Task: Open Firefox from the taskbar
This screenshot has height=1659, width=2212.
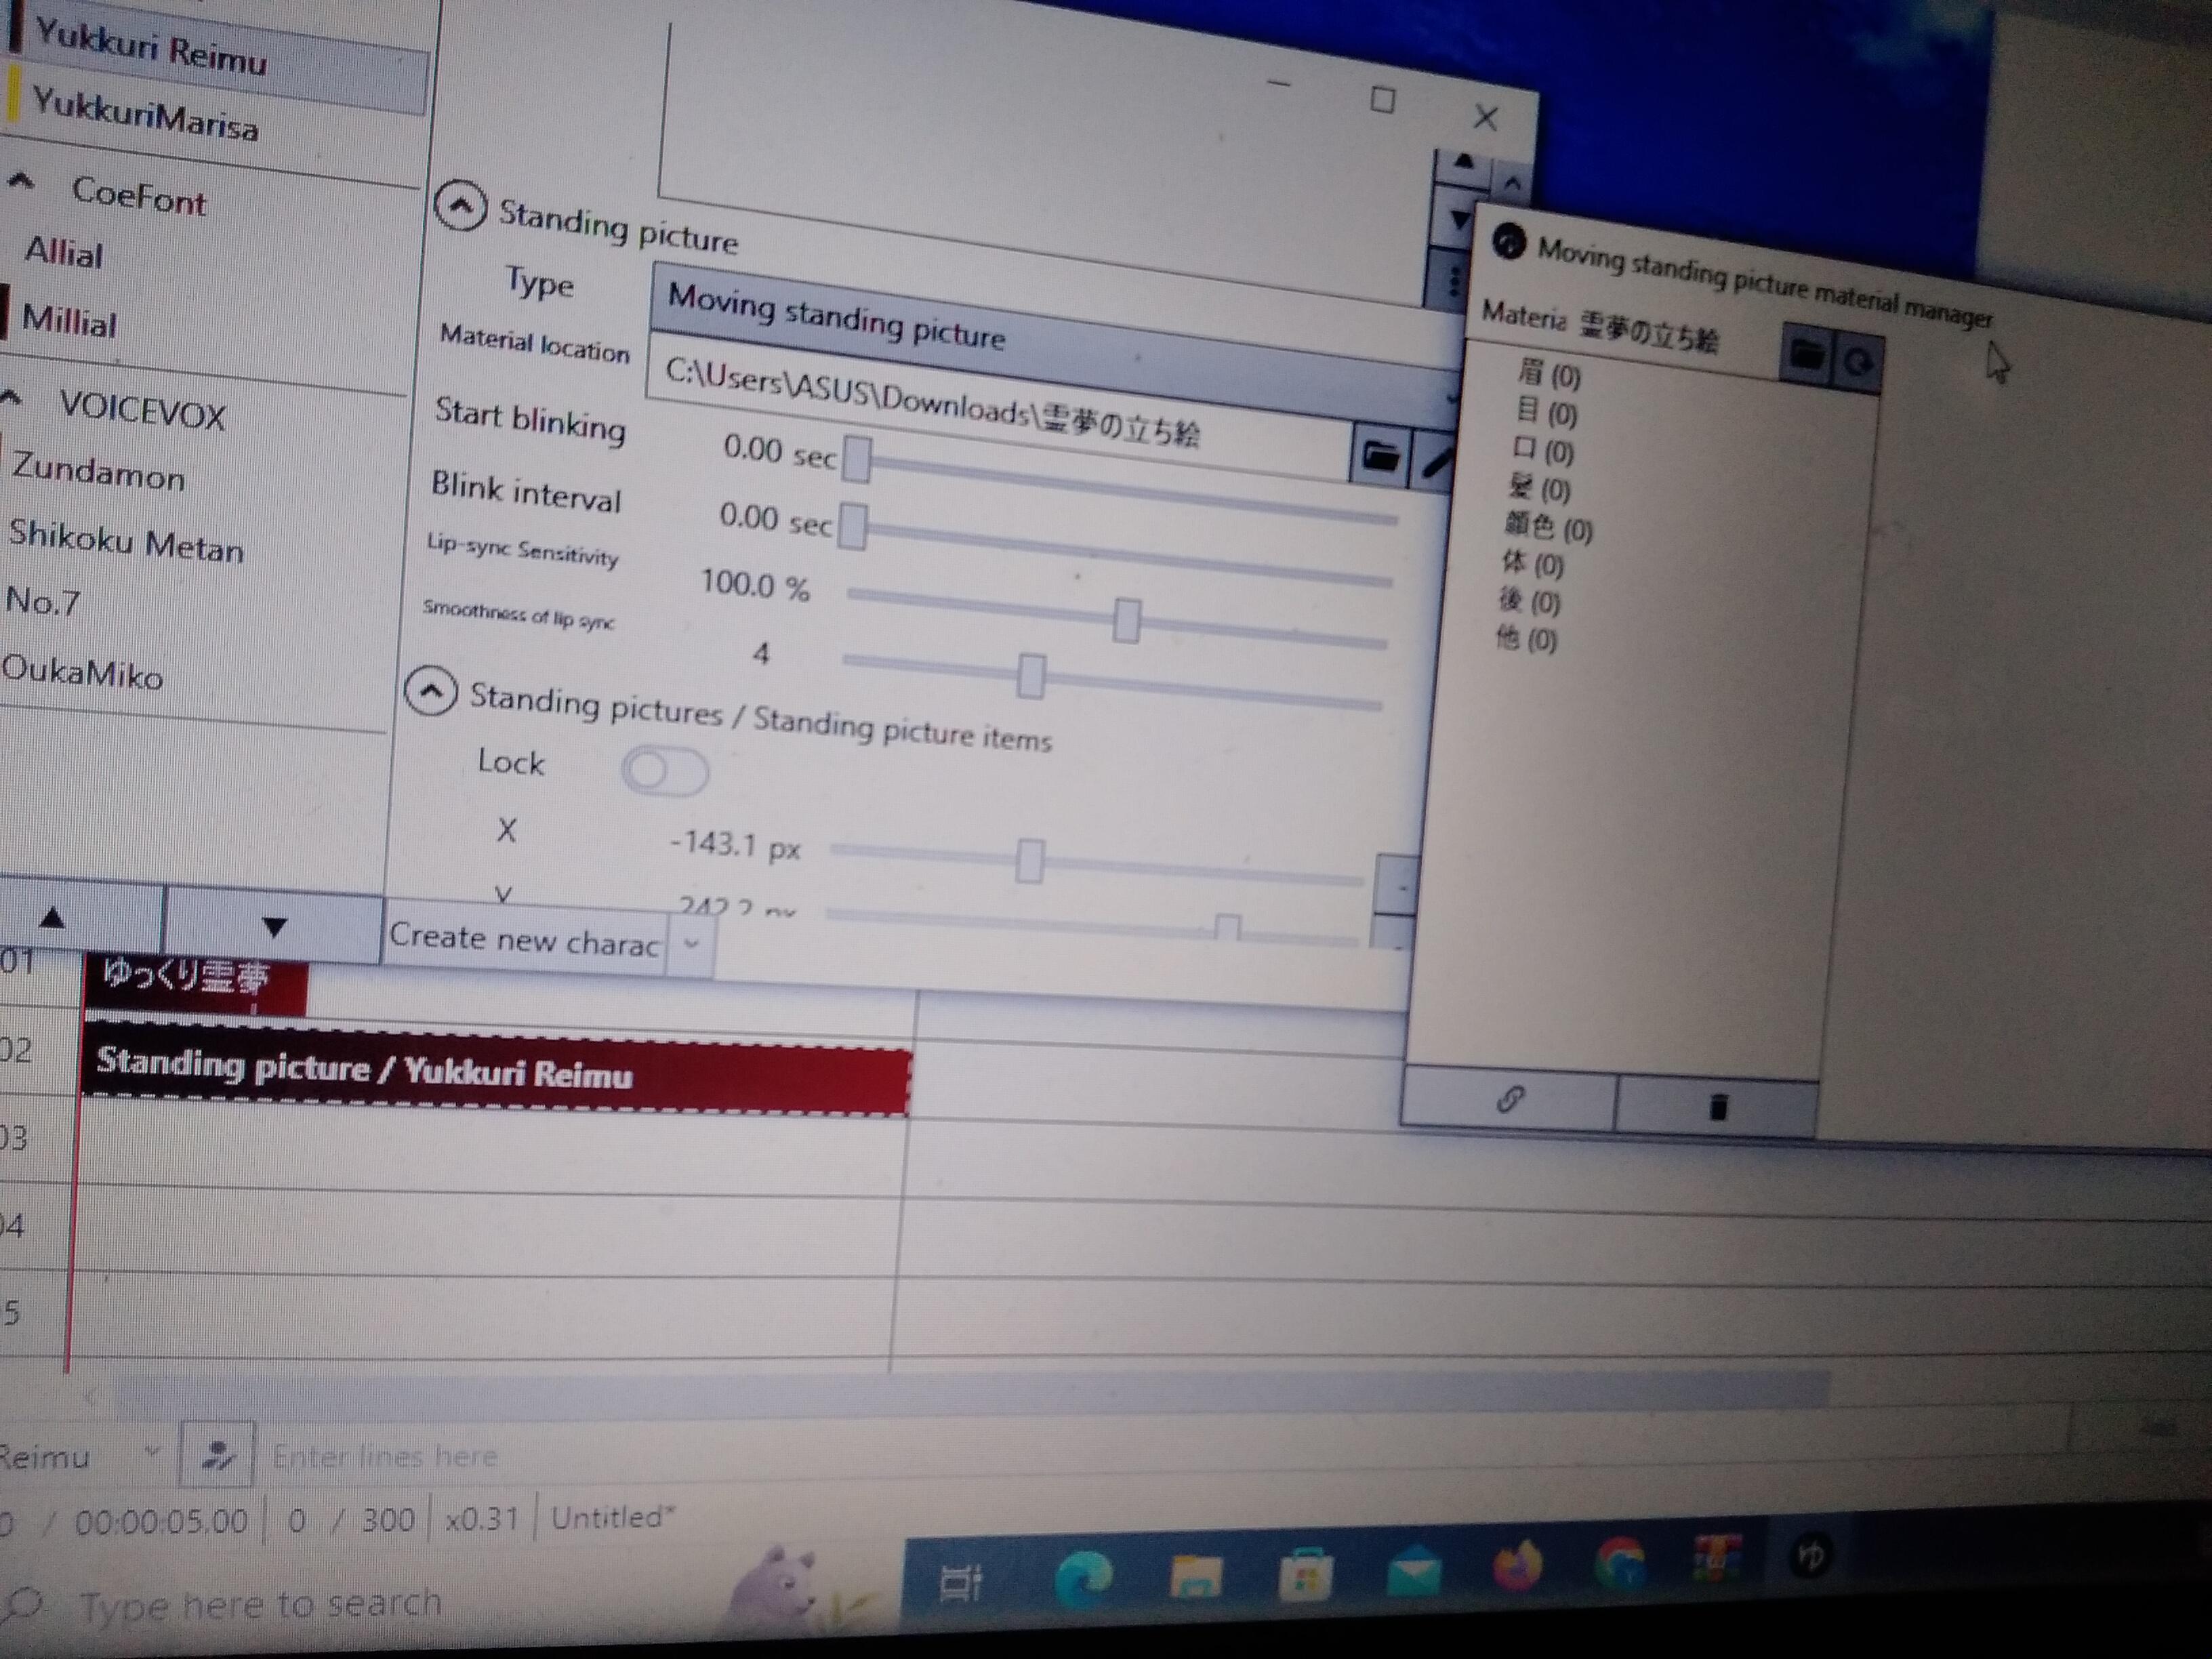Action: (x=1517, y=1566)
